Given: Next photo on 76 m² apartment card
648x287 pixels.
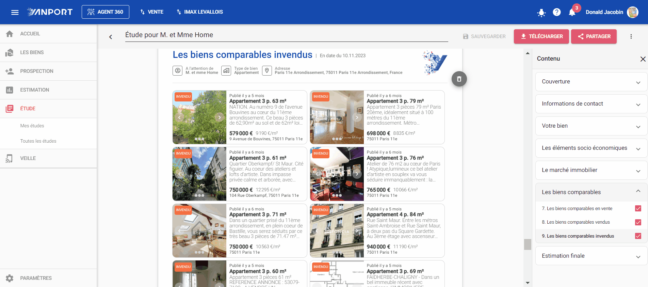Looking at the screenshot, I should pos(357,174).
